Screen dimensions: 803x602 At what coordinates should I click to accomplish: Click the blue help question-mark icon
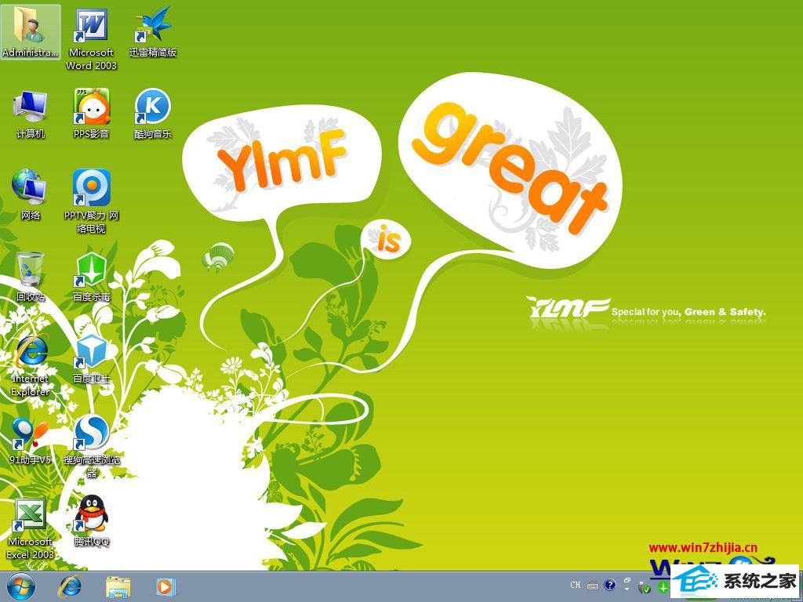click(610, 585)
